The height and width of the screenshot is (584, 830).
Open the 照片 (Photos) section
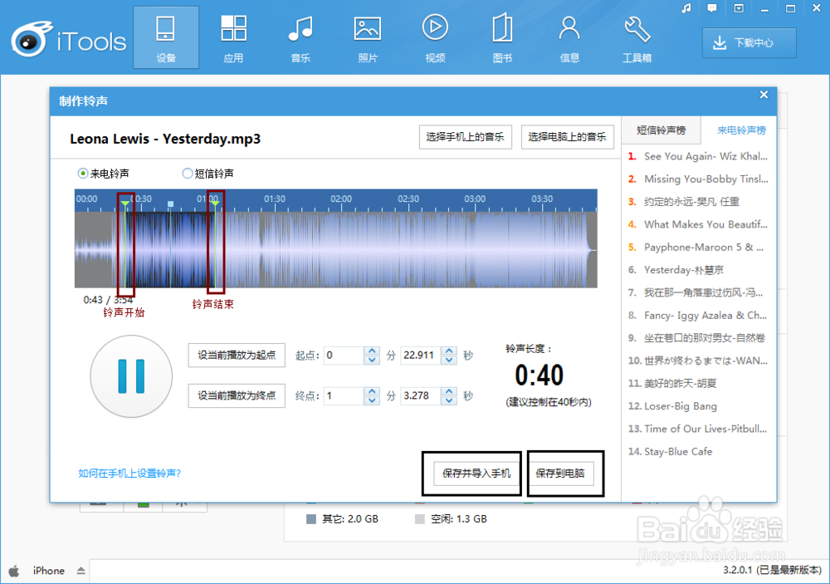tap(368, 37)
